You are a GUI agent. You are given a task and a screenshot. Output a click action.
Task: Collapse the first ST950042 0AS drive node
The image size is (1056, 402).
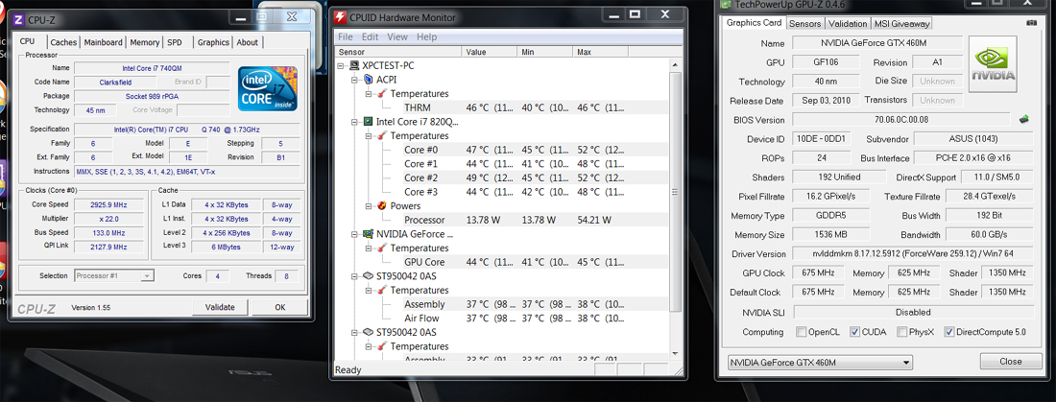click(354, 276)
